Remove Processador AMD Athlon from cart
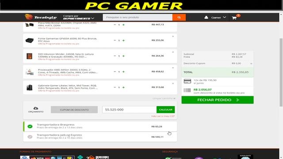This screenshot has height=159, width=283. pos(173,68)
